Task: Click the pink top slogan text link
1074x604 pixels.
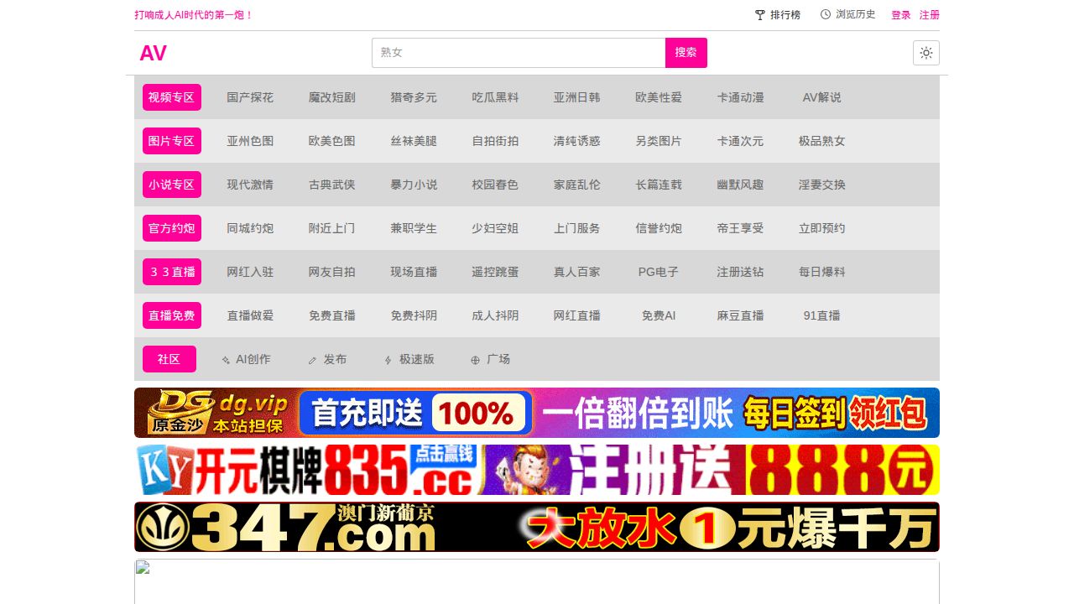Action: pyautogui.click(x=194, y=15)
